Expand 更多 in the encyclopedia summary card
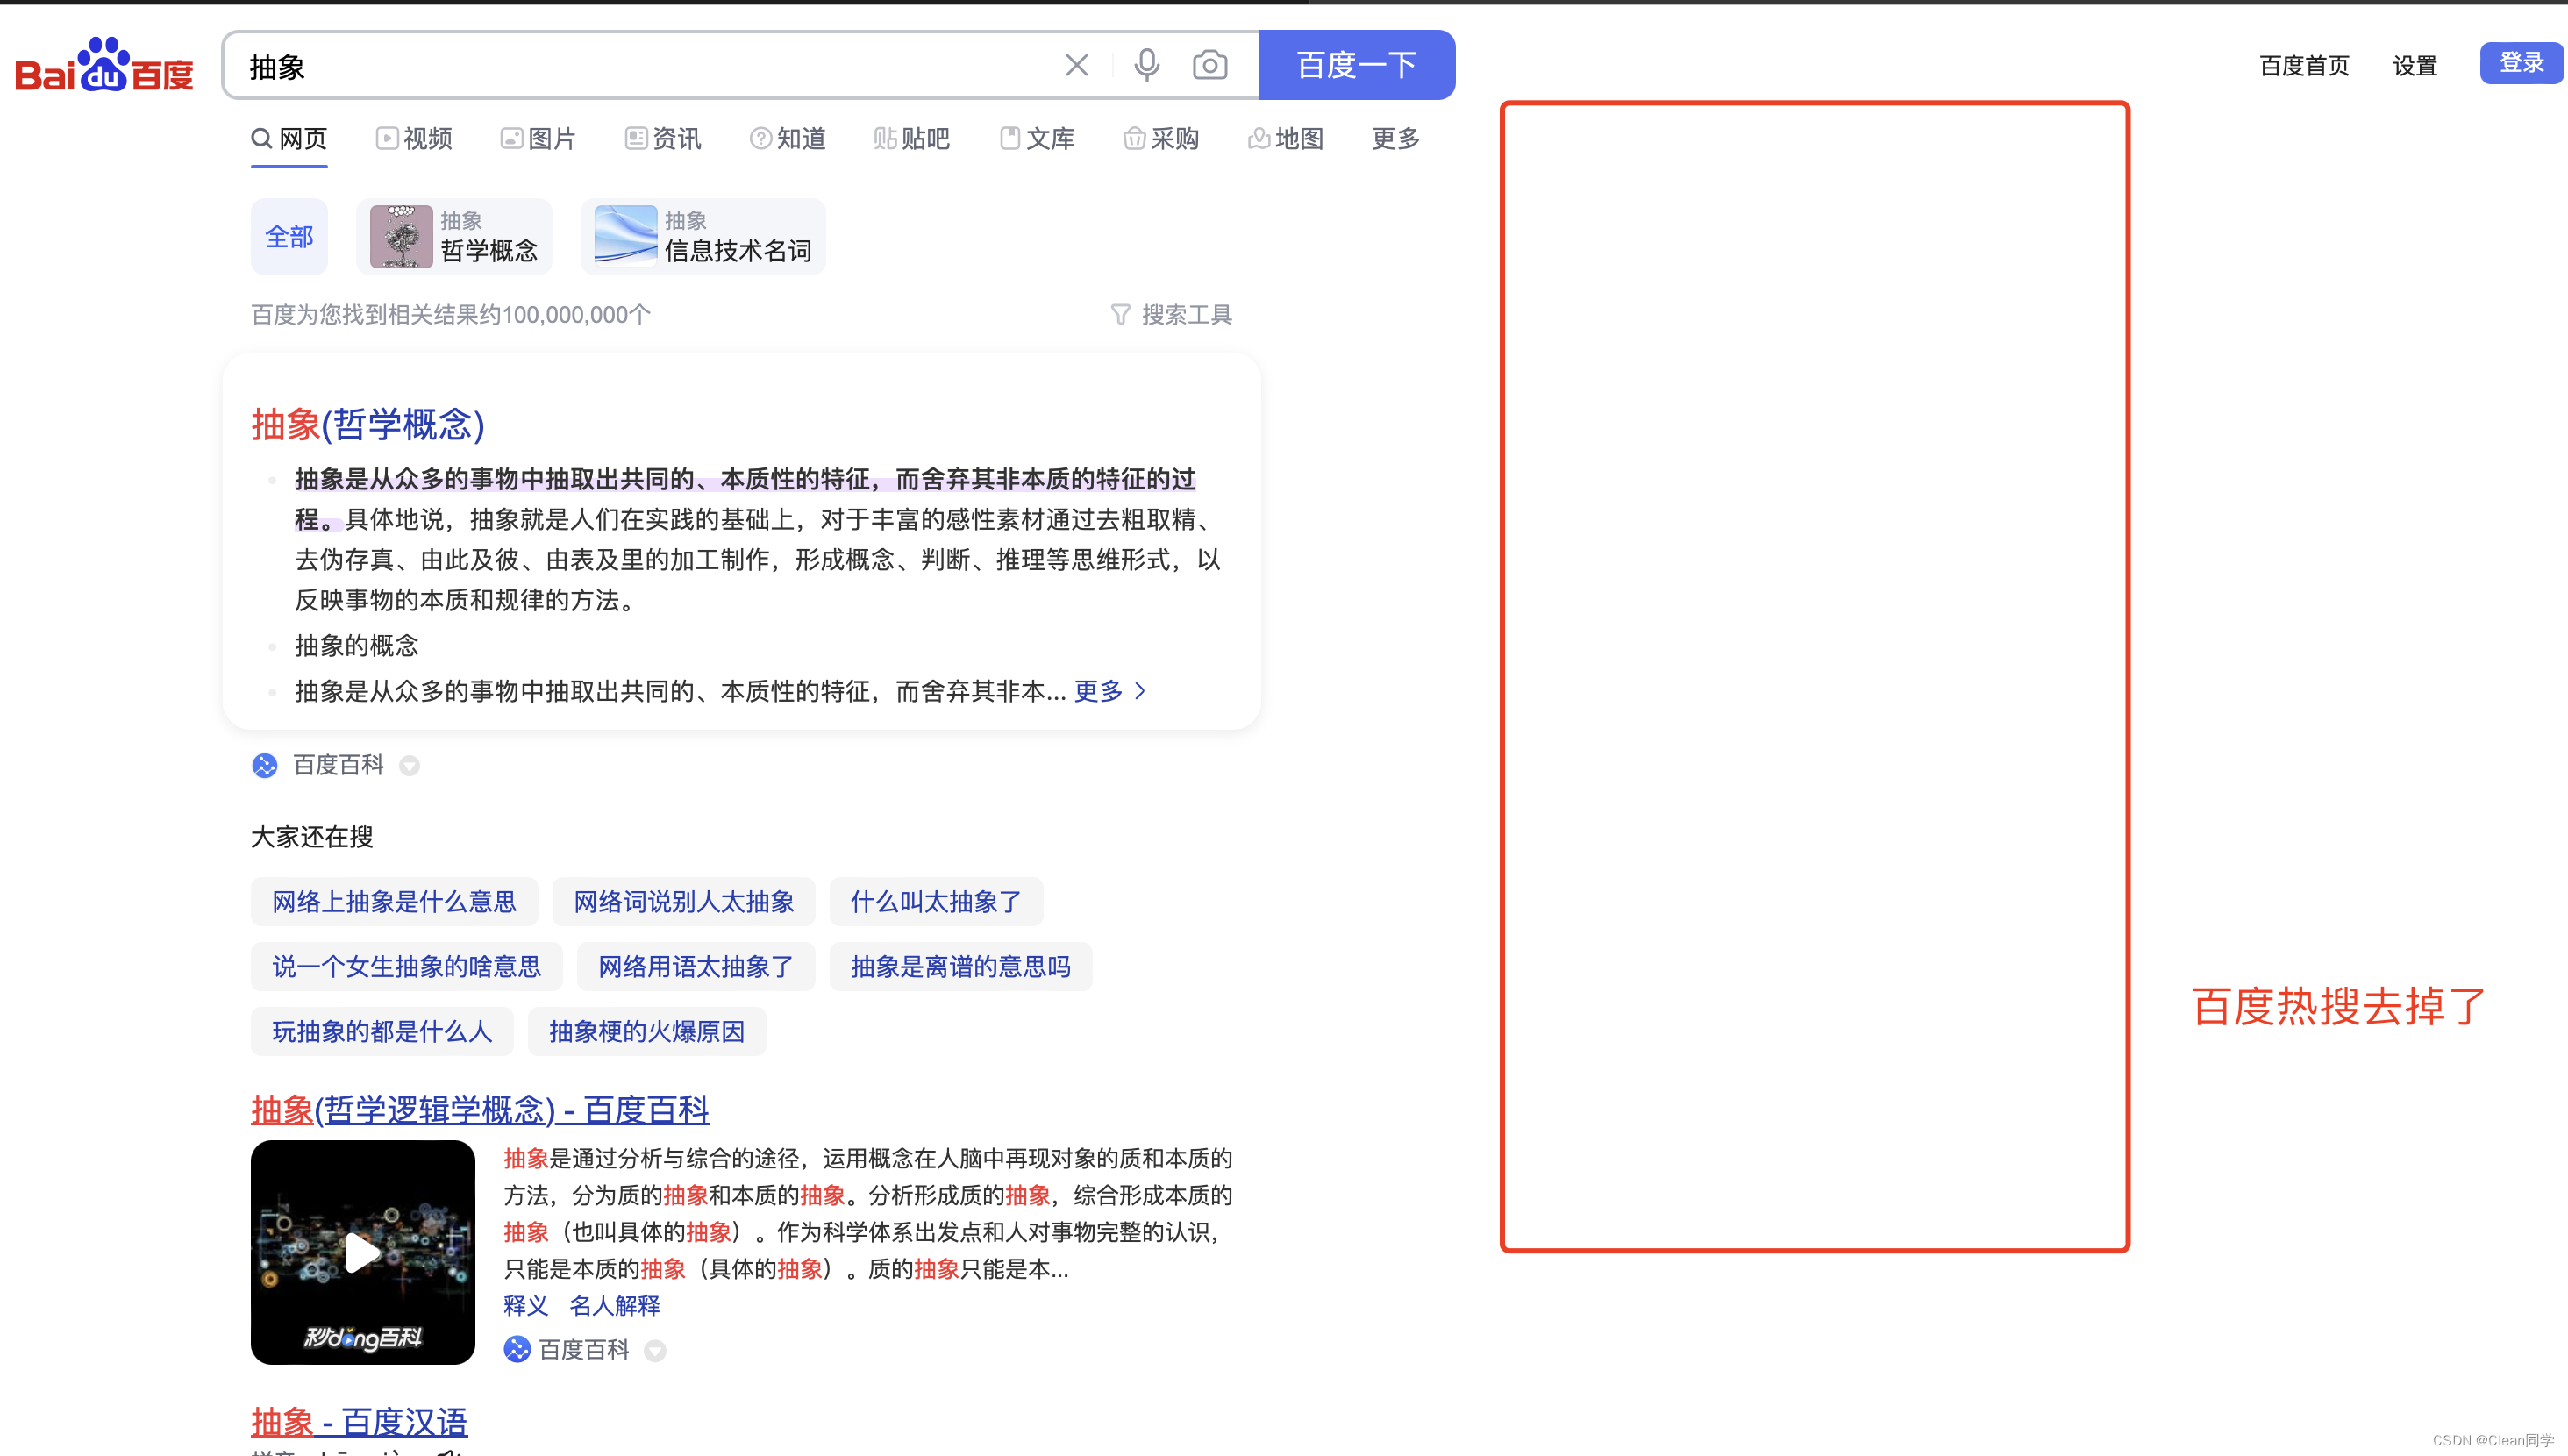 point(1099,690)
